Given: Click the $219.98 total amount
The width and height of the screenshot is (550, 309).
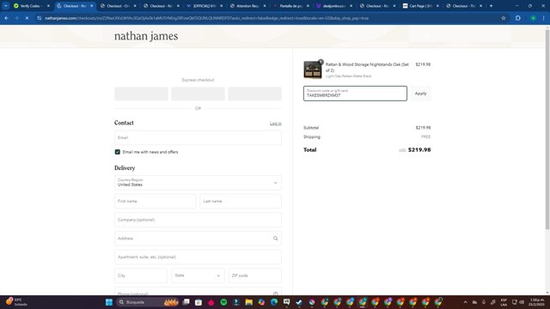Looking at the screenshot, I should click(419, 150).
